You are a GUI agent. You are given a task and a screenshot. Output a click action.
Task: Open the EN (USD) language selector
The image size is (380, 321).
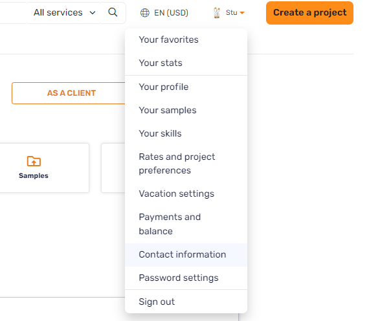pyautogui.click(x=164, y=13)
